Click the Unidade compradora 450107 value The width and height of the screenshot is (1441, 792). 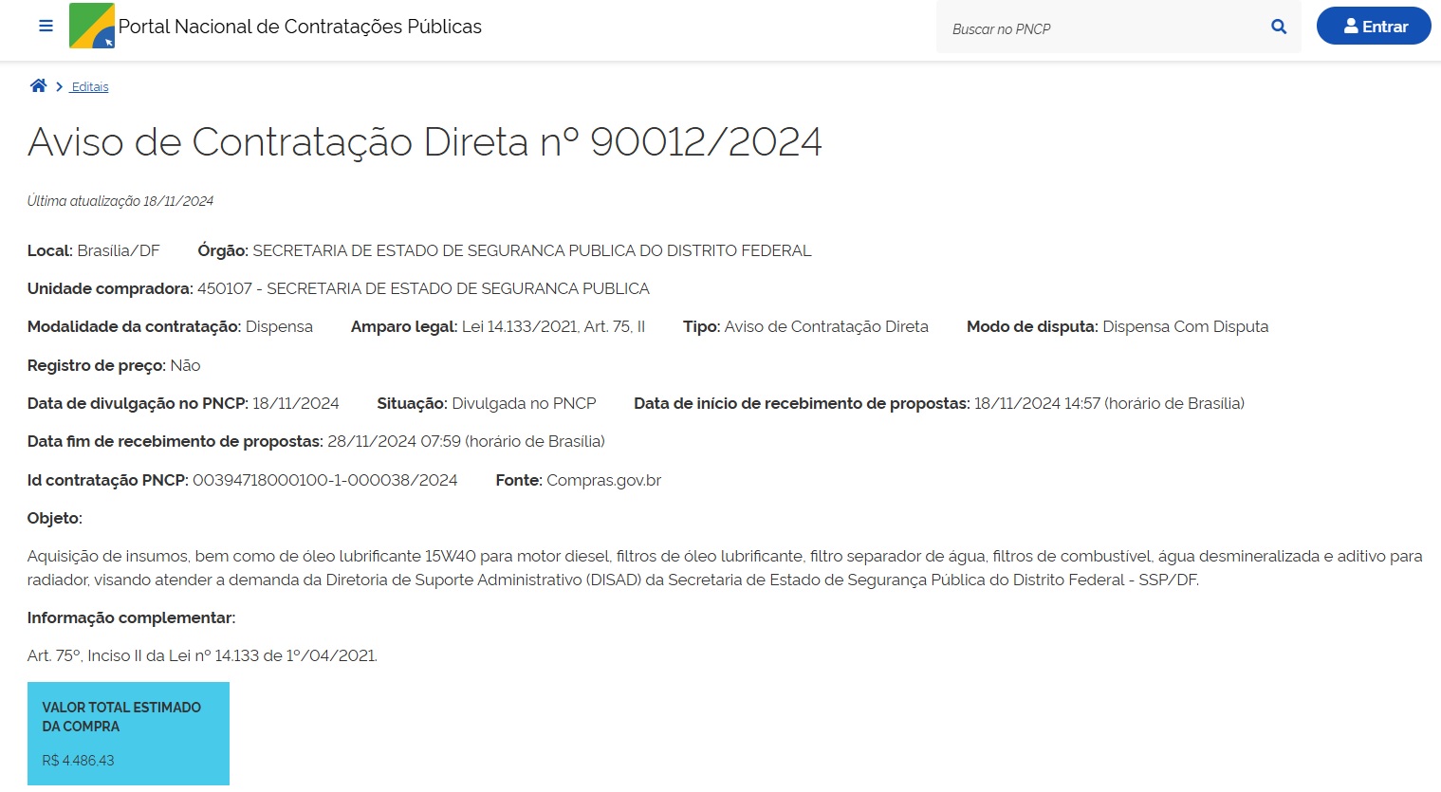(x=423, y=288)
